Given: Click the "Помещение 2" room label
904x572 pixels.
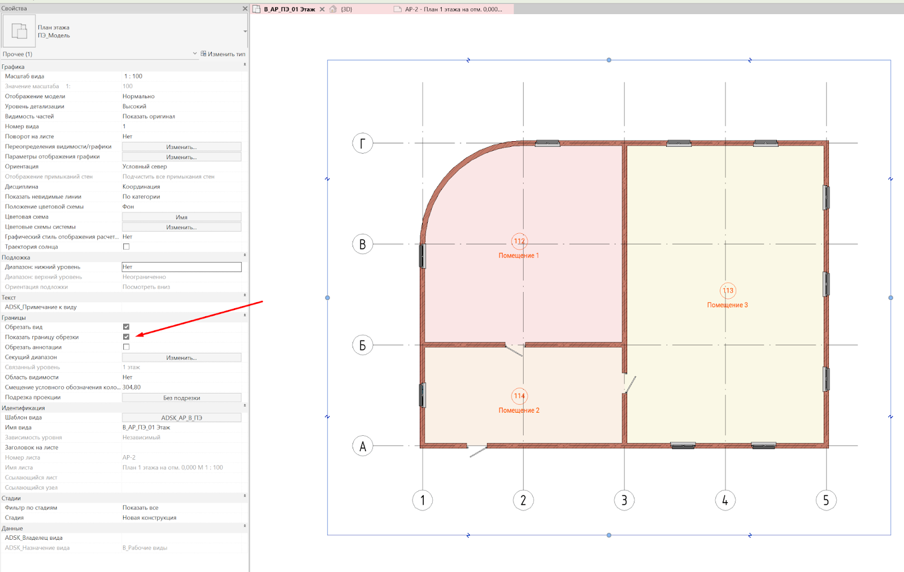Looking at the screenshot, I should 519,411.
